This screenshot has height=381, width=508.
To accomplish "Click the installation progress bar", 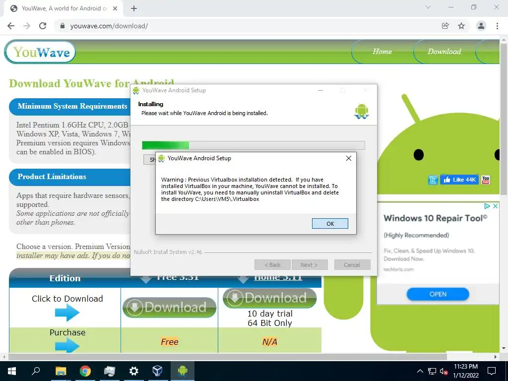I will point(254,145).
